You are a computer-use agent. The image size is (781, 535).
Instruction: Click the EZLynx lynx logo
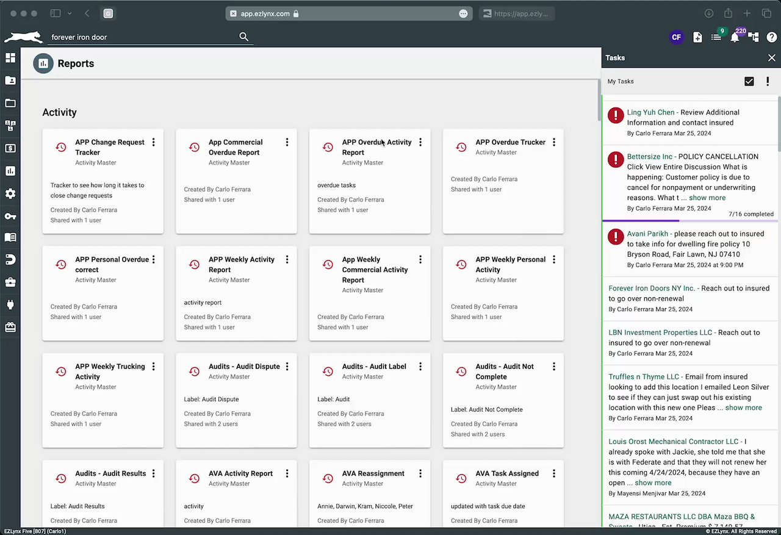coord(23,37)
